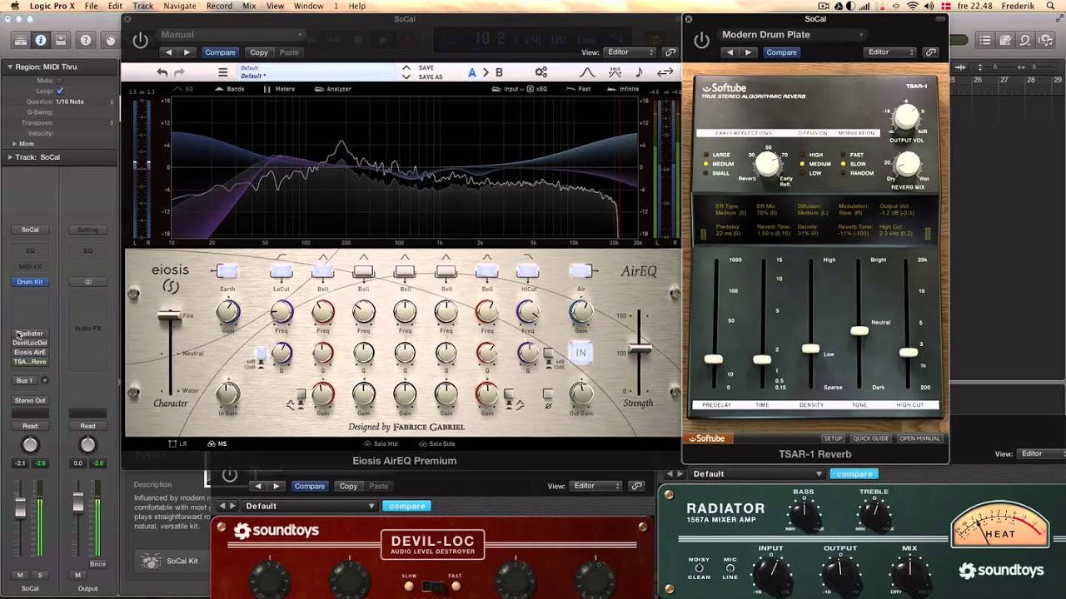
Task: Click next preset arrow in TSAR-1 header
Action: (748, 52)
